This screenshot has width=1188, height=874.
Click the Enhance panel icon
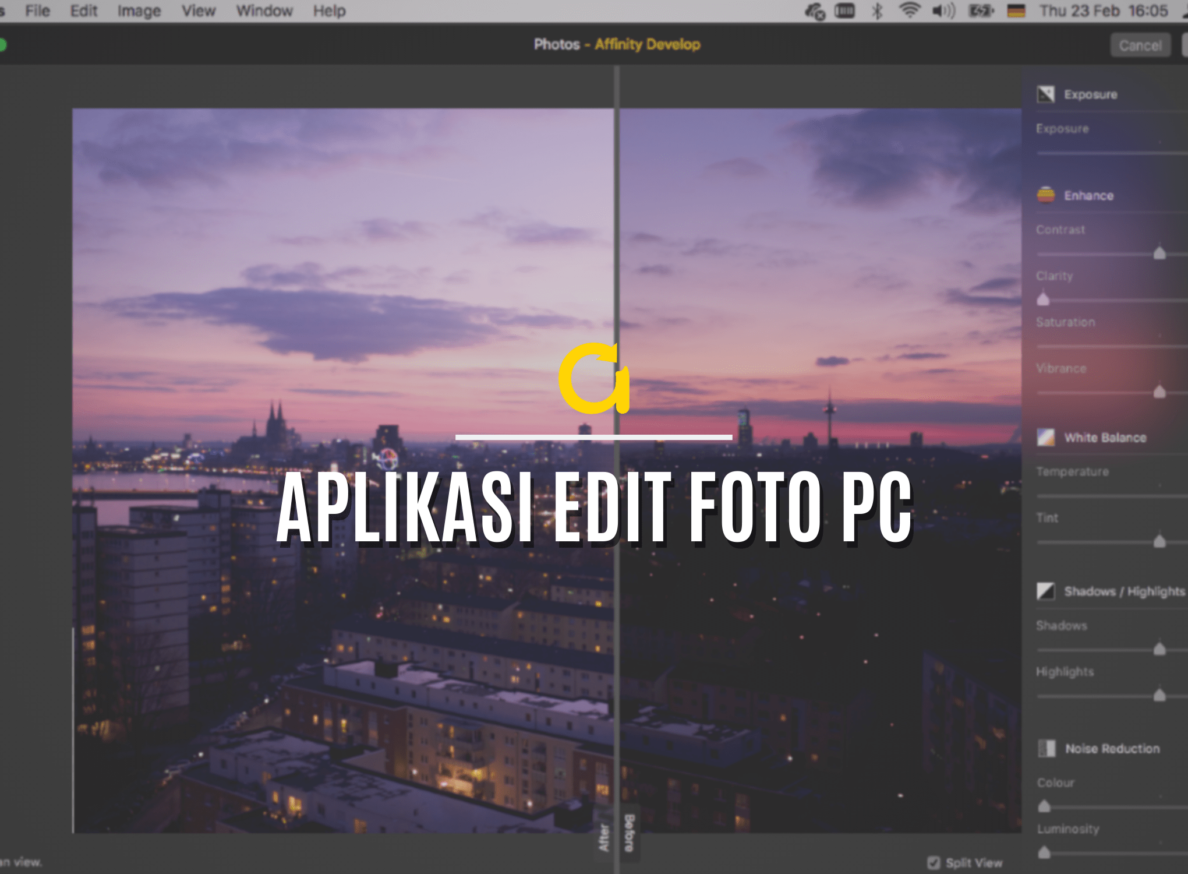(x=1045, y=195)
